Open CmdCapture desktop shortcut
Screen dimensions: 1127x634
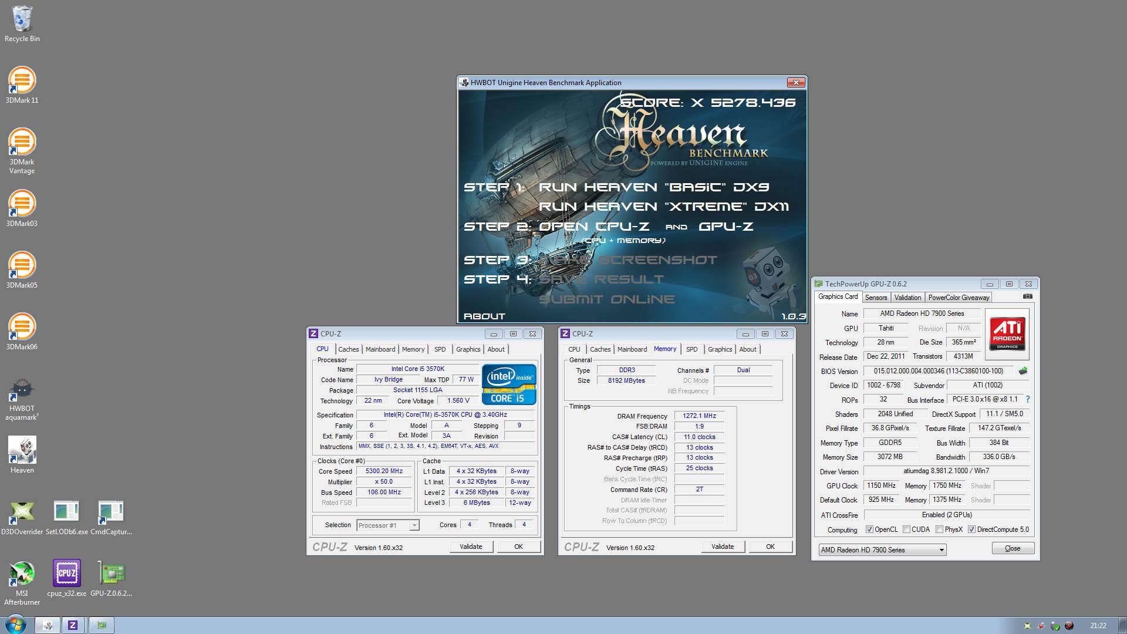[x=111, y=518]
